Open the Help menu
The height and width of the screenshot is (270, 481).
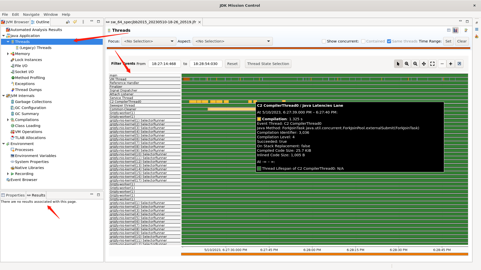pos(66,14)
